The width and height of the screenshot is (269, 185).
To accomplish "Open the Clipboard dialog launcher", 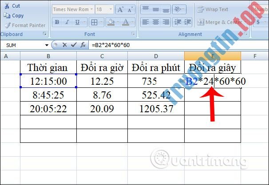I will 45,34.
